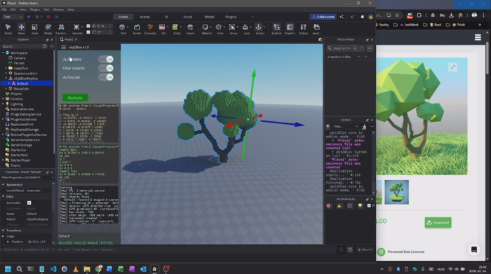The width and height of the screenshot is (491, 274).
Task: Click the share icon beside Collaborate
Action: point(342,17)
